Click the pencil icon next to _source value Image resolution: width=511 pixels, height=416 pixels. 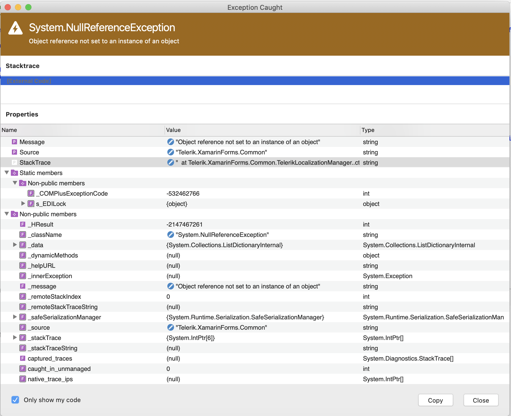(170, 327)
